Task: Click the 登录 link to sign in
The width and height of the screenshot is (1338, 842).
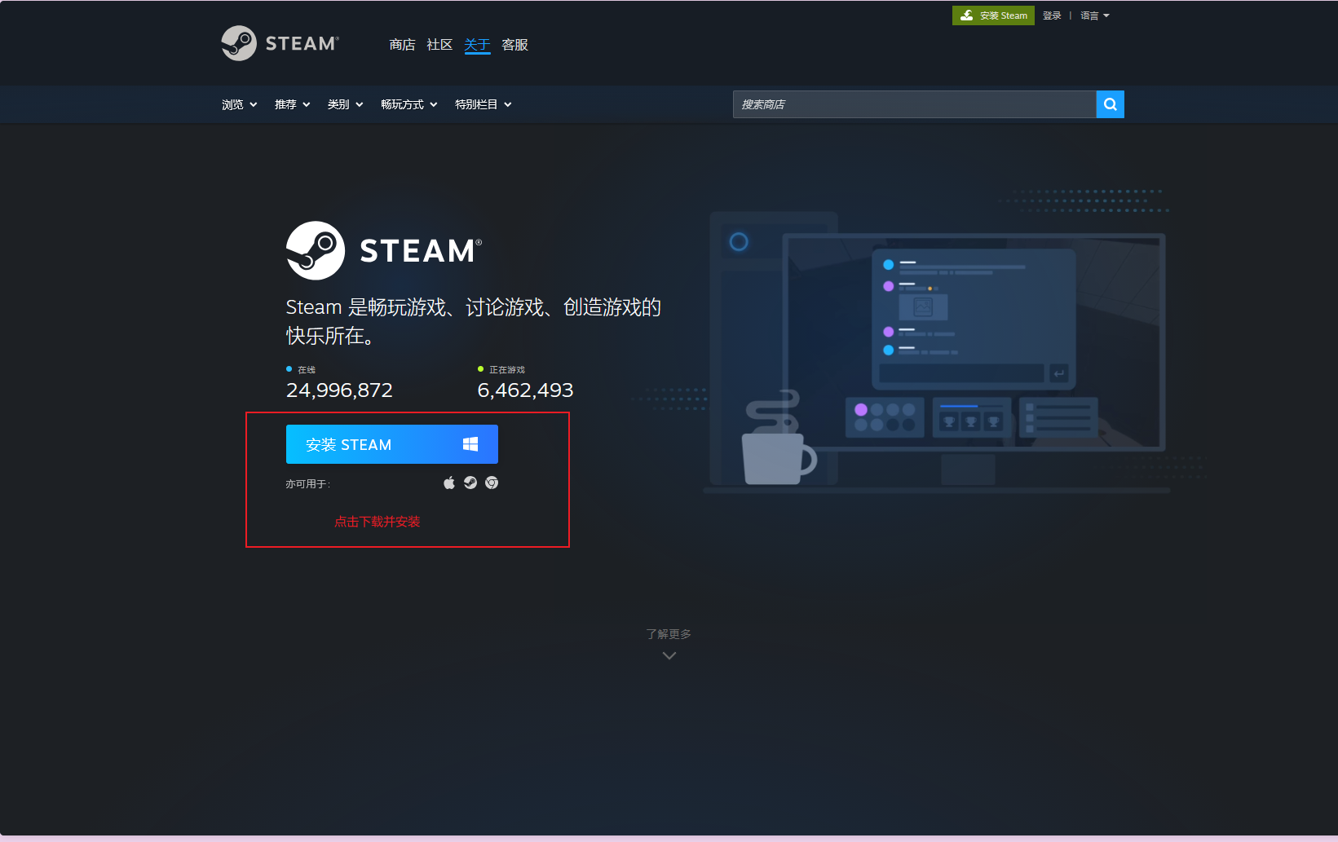Action: click(1052, 15)
